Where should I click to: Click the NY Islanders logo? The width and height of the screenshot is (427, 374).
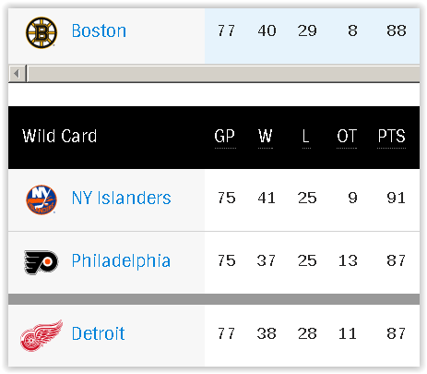tap(42, 199)
